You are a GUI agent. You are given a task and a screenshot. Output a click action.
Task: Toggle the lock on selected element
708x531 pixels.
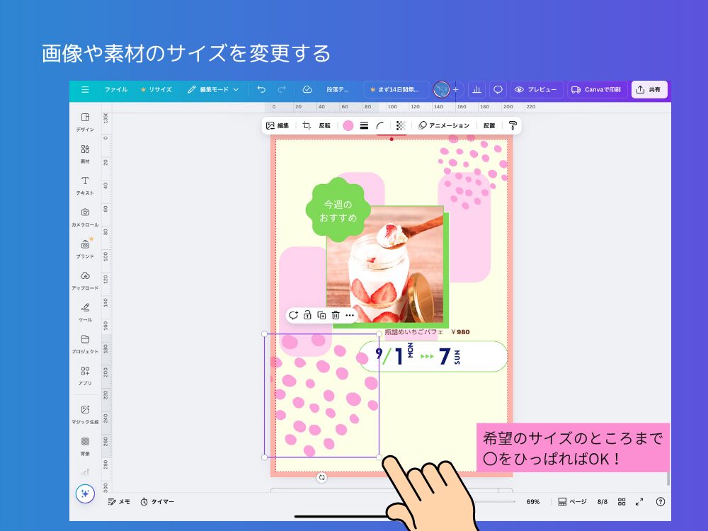tap(307, 315)
